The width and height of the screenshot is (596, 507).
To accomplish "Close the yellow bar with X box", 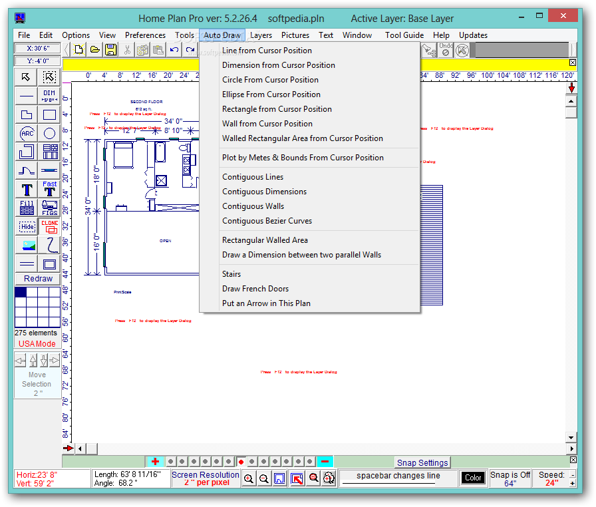I will click(573, 63).
